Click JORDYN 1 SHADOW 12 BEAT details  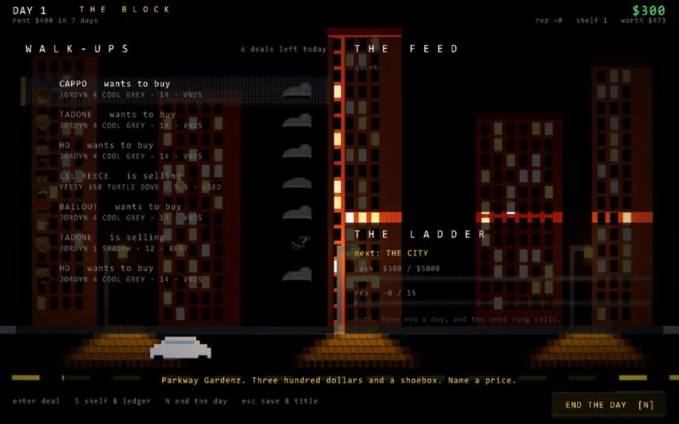(124, 249)
